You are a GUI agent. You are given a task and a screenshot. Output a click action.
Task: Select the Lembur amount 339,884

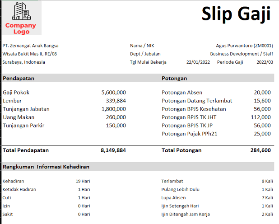pos(116,101)
